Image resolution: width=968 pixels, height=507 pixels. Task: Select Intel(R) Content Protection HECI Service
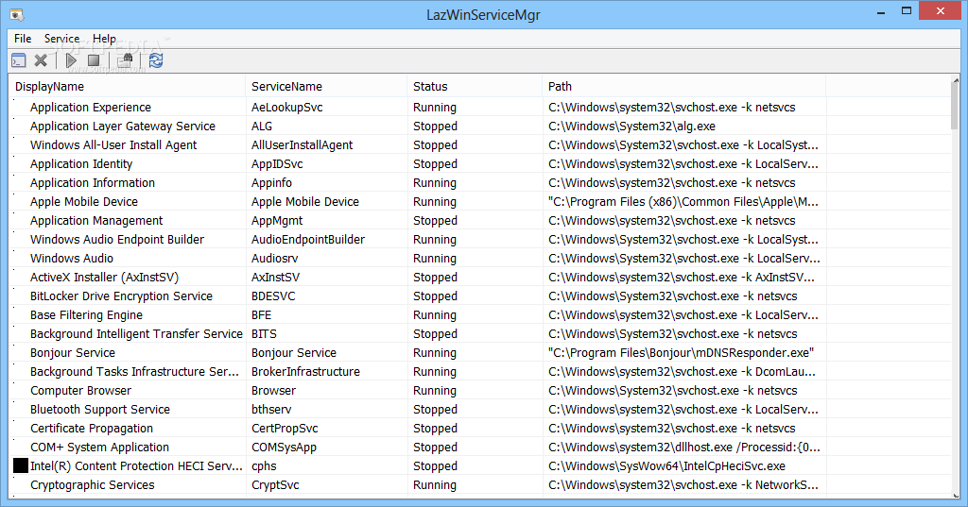tap(136, 466)
